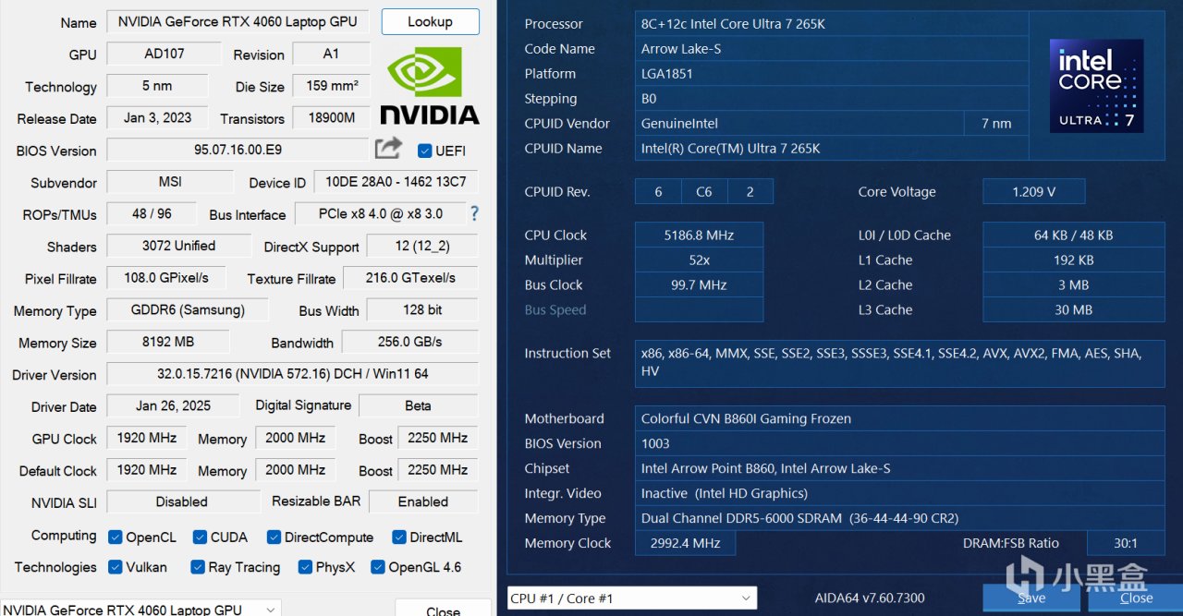Image resolution: width=1183 pixels, height=616 pixels.
Task: Click the CPU Clock value 5186.8 MHz
Action: tap(699, 236)
